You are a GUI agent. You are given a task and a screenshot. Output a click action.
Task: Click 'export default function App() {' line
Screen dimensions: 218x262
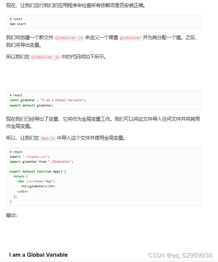(x=38, y=171)
